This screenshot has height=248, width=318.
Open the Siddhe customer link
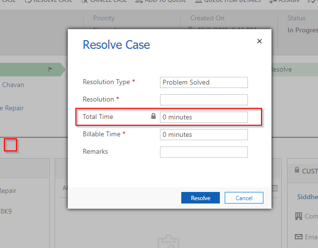(307, 197)
